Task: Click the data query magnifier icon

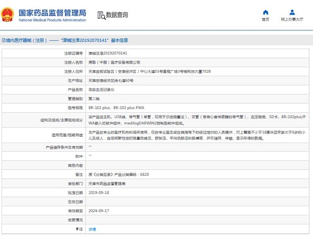Action: [x=101, y=15]
